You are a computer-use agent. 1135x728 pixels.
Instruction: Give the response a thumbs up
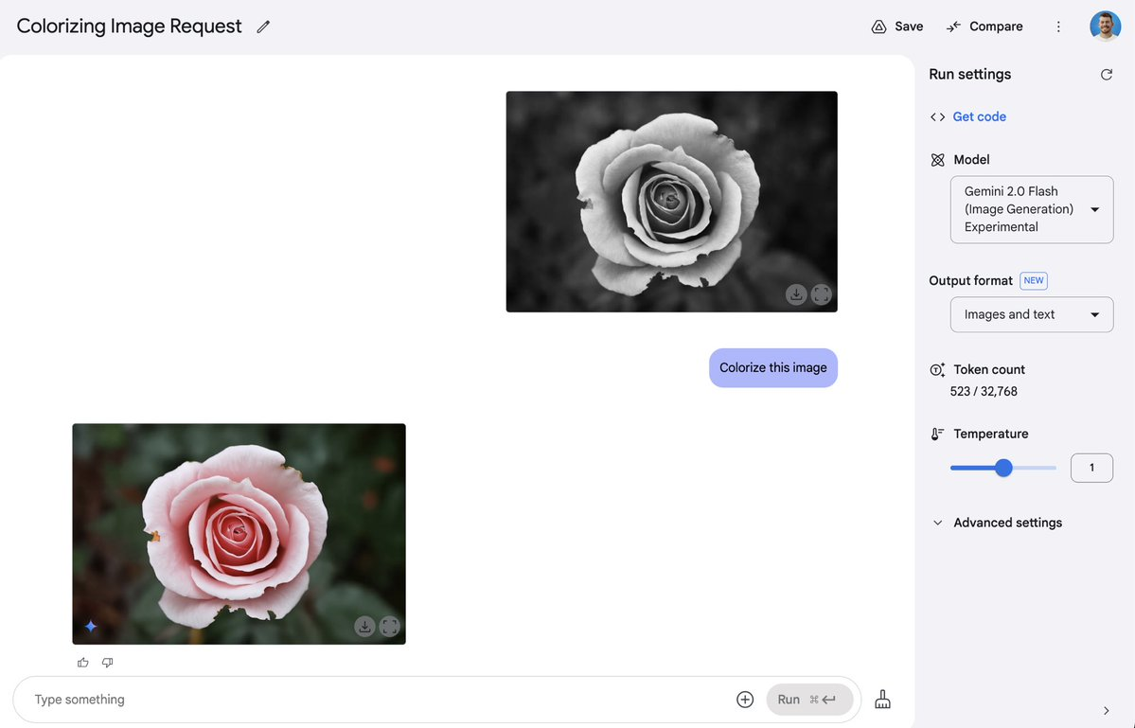pos(83,662)
